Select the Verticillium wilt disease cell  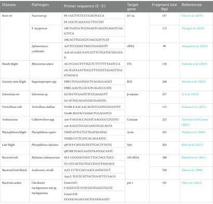pyautogui.click(x=12, y=107)
